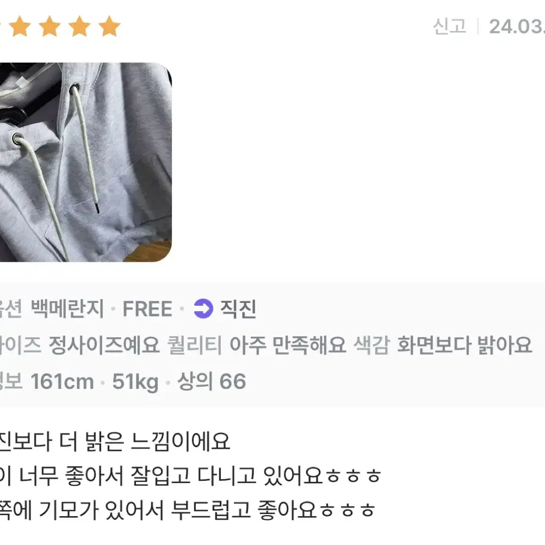Click the 상의 66 top size info

click(212, 381)
